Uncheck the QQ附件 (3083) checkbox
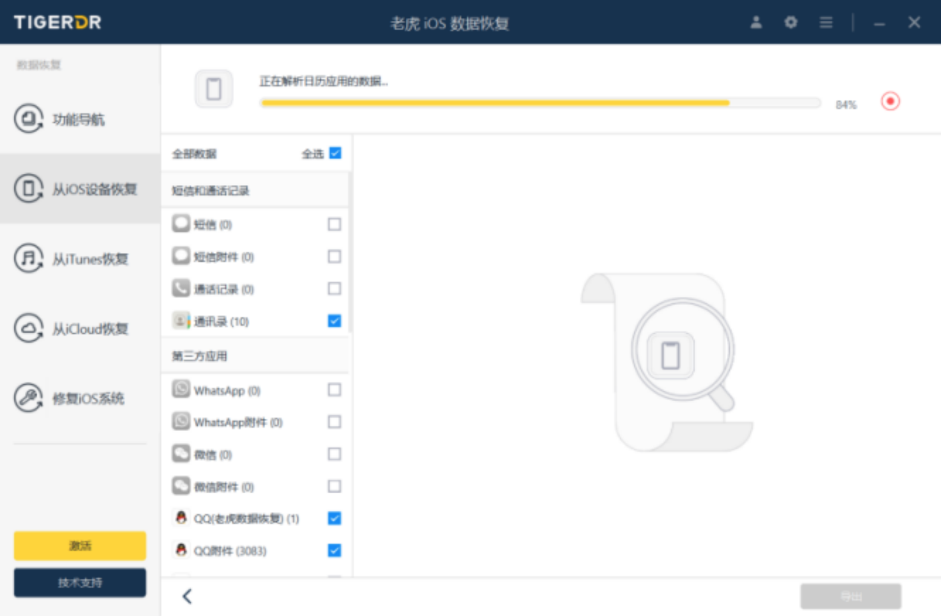This screenshot has height=616, width=941. (334, 550)
